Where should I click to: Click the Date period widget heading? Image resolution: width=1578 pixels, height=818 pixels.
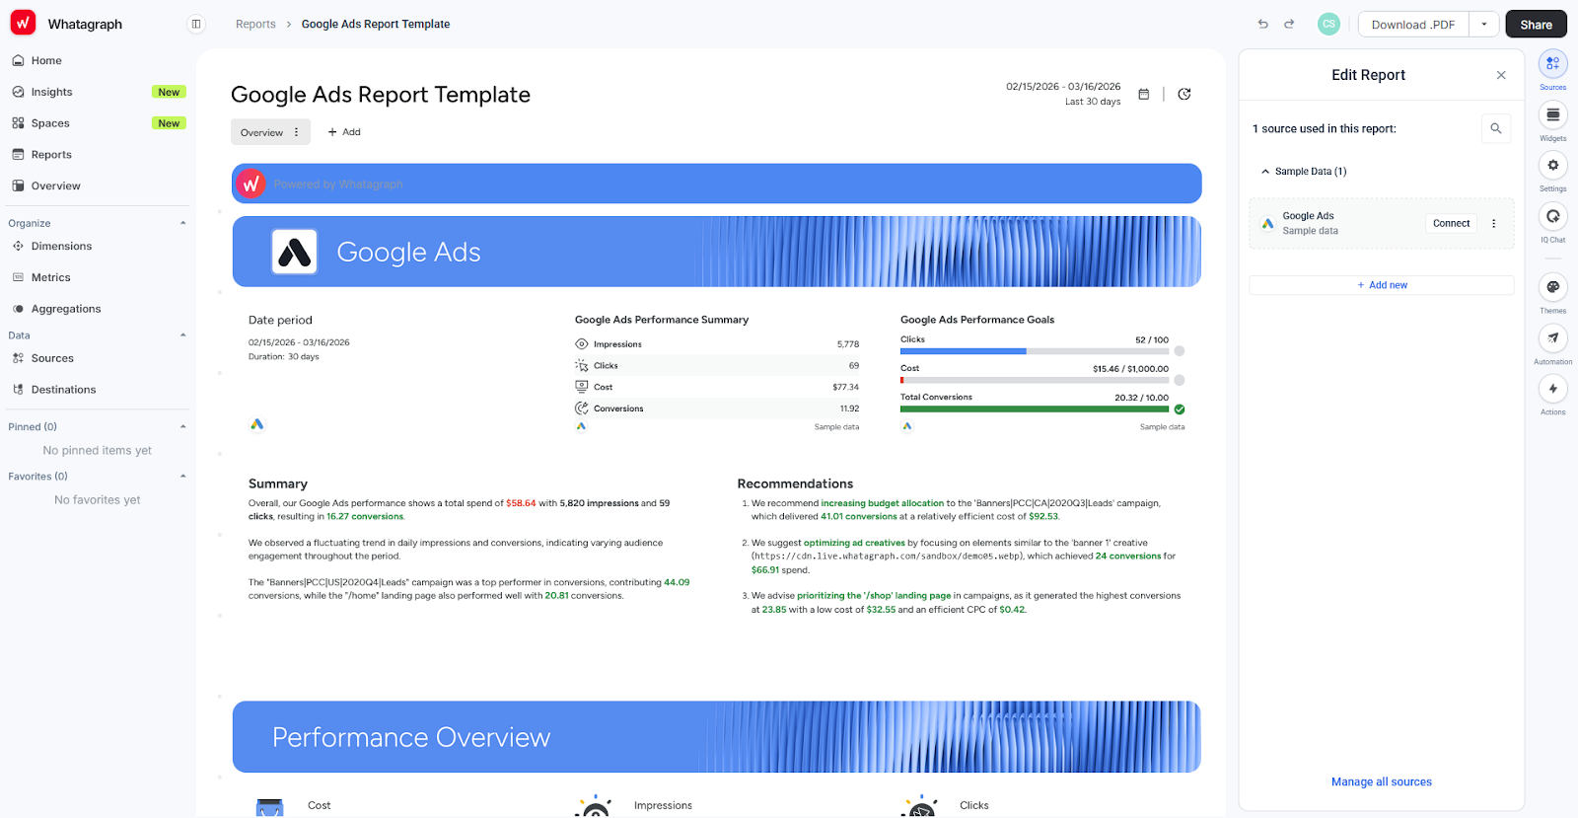[x=280, y=320]
